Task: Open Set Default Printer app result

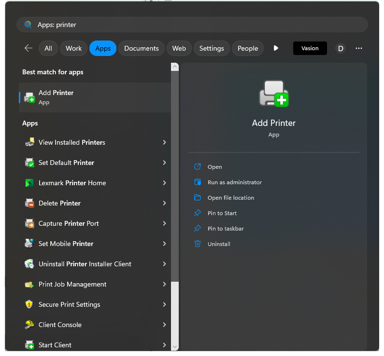Action: [95, 163]
